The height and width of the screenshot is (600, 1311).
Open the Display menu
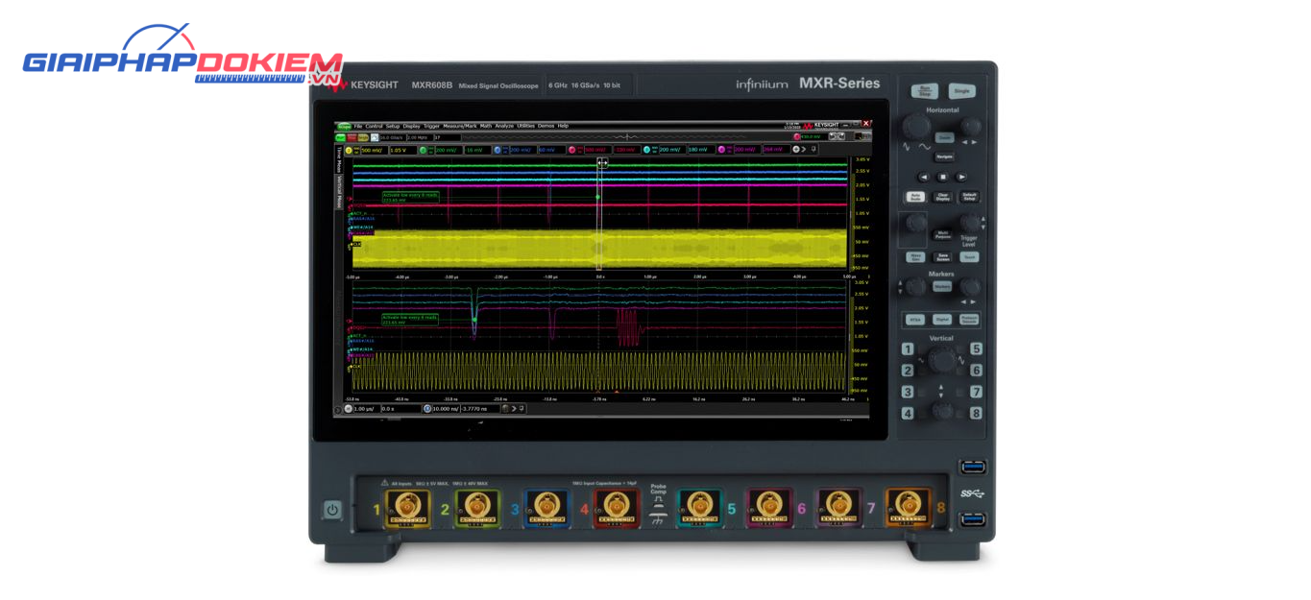tap(411, 126)
